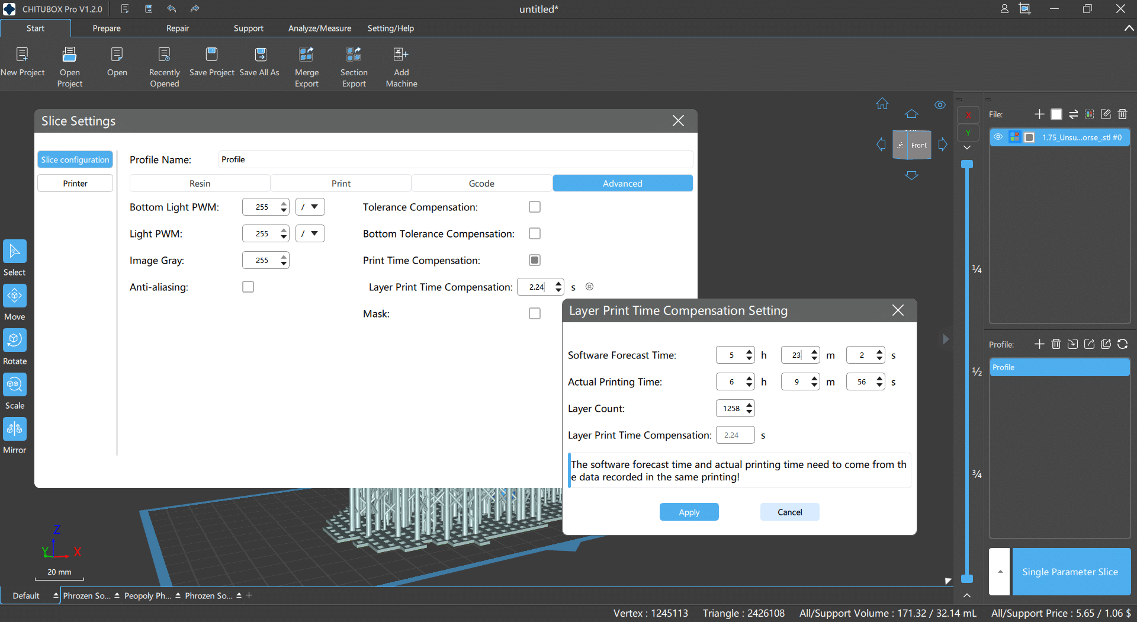Screen dimensions: 1137x622
Task: Click the Single Parameter Slice button area
Action: [x=1069, y=572]
